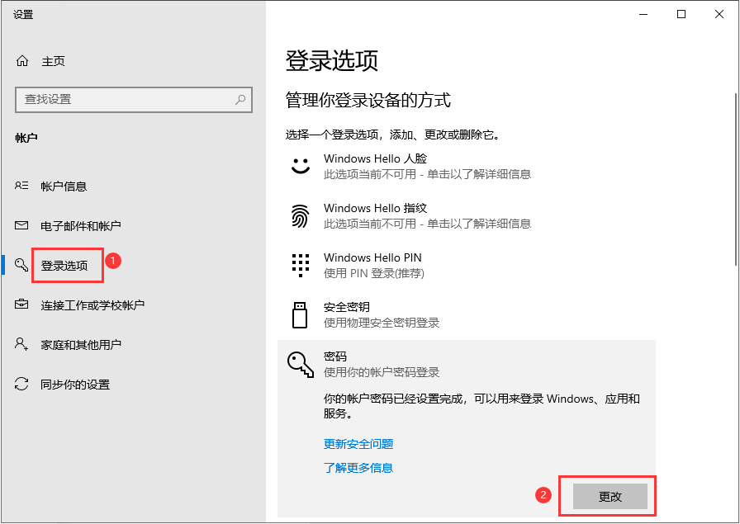Click the PIN keypad icon
Screen dimensions: 740x524
coord(300,266)
